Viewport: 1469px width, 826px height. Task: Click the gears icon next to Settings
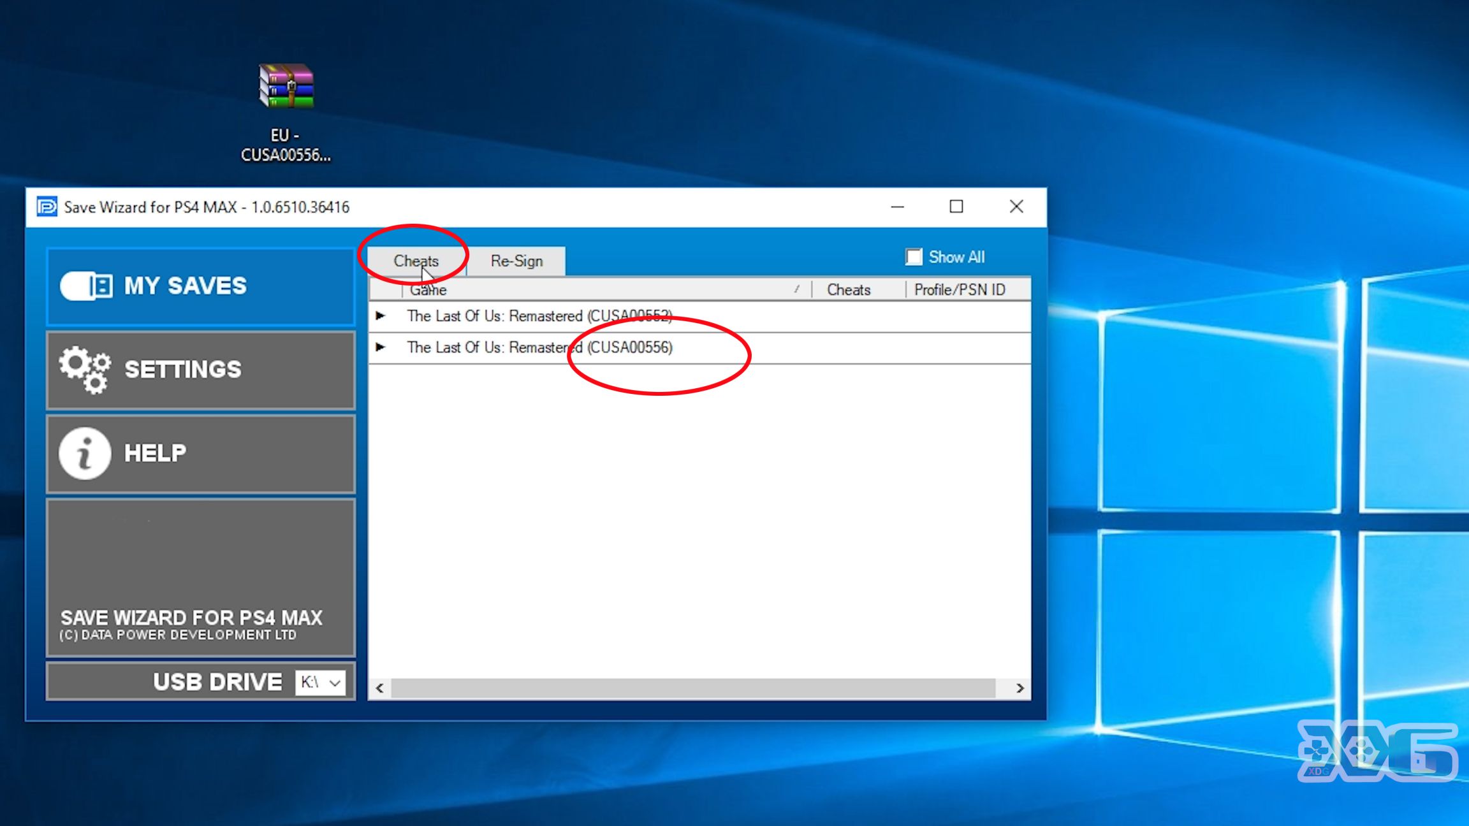85,370
